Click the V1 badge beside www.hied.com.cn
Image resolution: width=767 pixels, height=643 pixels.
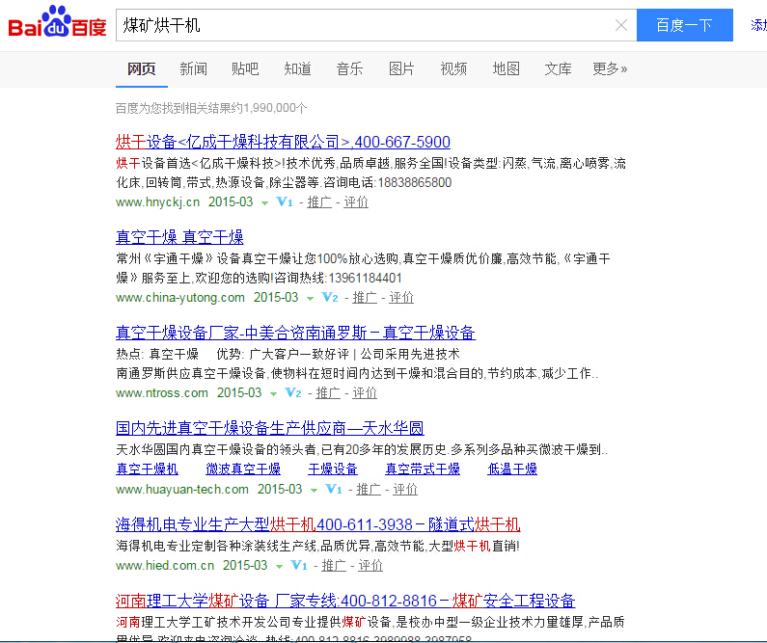(299, 566)
